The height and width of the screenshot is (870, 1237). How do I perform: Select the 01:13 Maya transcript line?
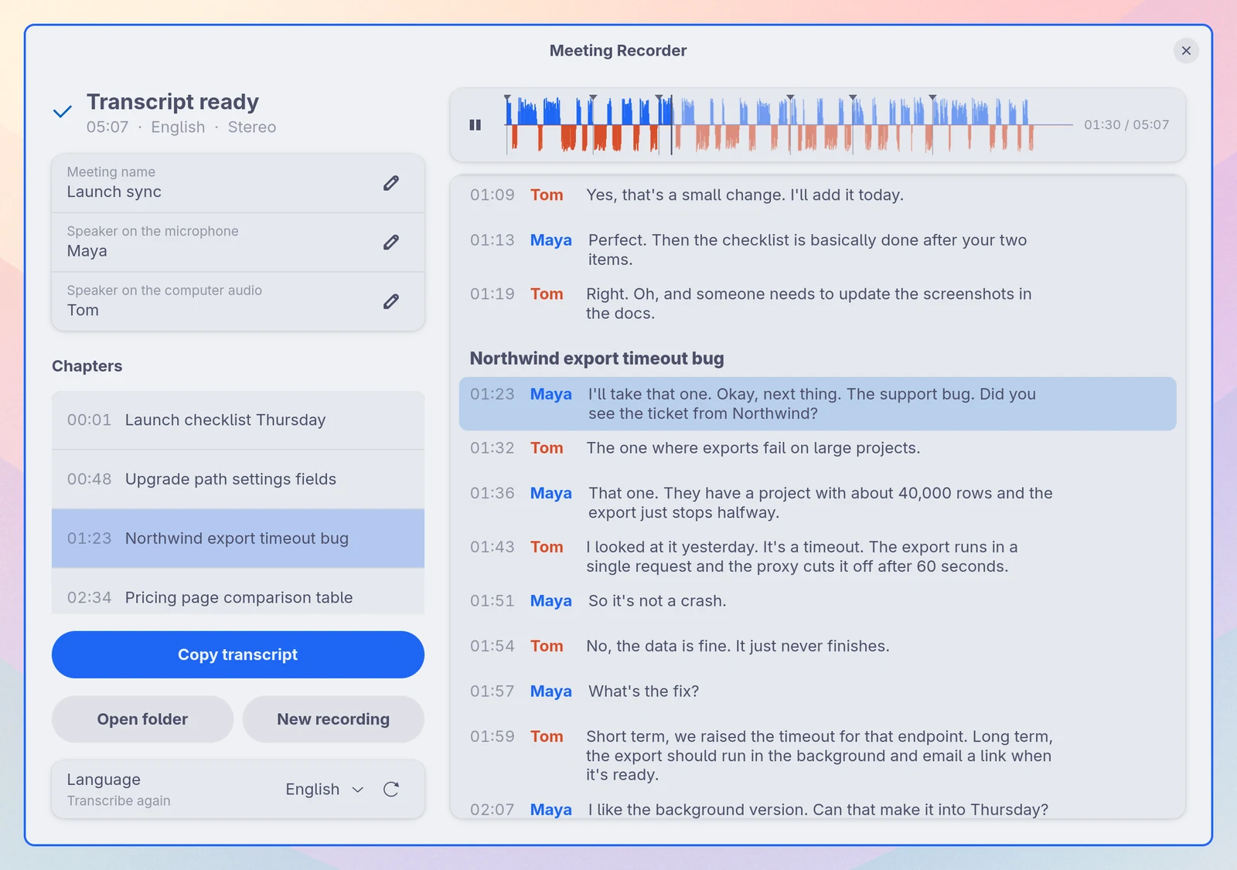817,250
